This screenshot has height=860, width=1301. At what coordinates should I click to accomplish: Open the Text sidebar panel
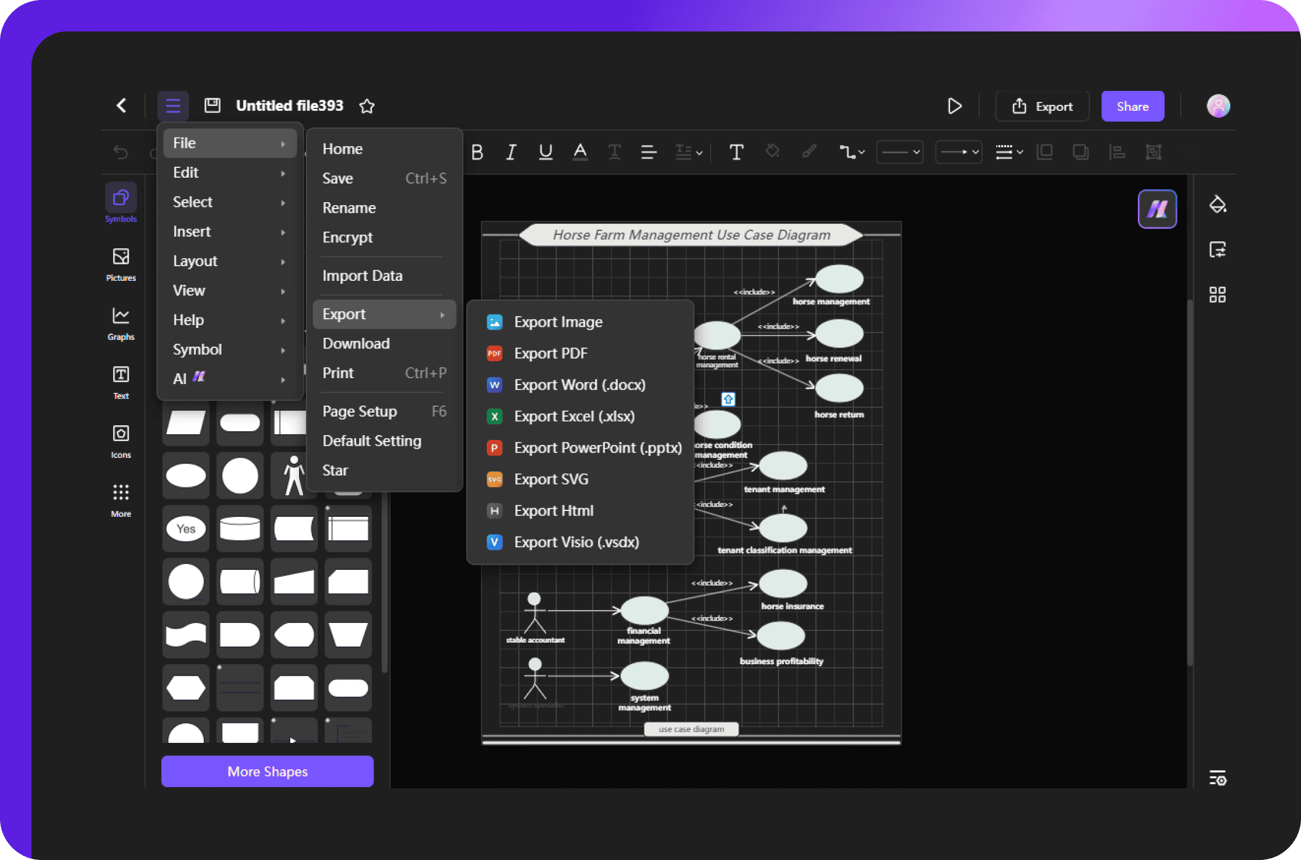point(121,382)
